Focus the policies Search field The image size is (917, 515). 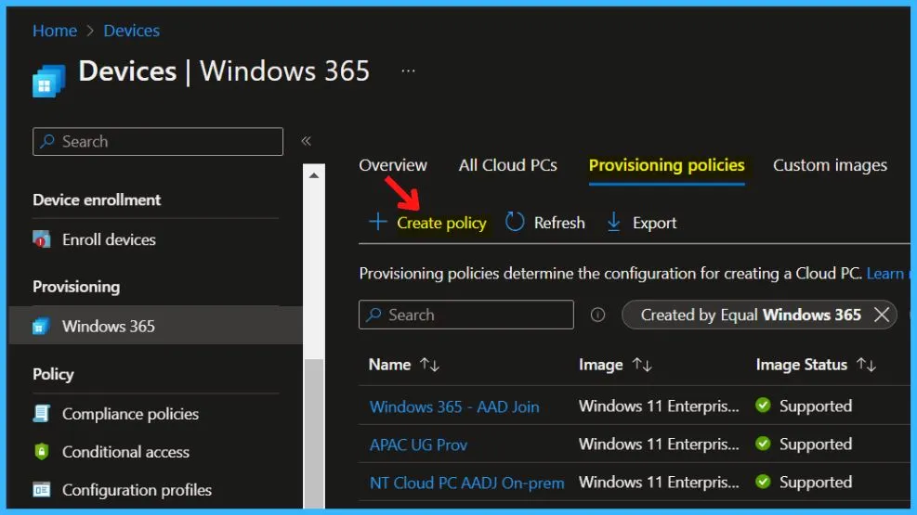(466, 315)
